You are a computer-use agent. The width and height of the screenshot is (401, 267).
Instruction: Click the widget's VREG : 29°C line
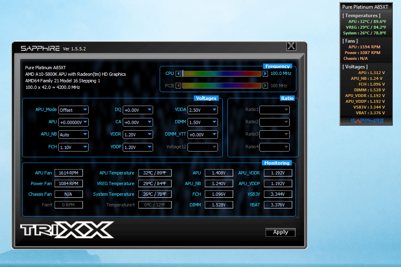[x=366, y=27]
